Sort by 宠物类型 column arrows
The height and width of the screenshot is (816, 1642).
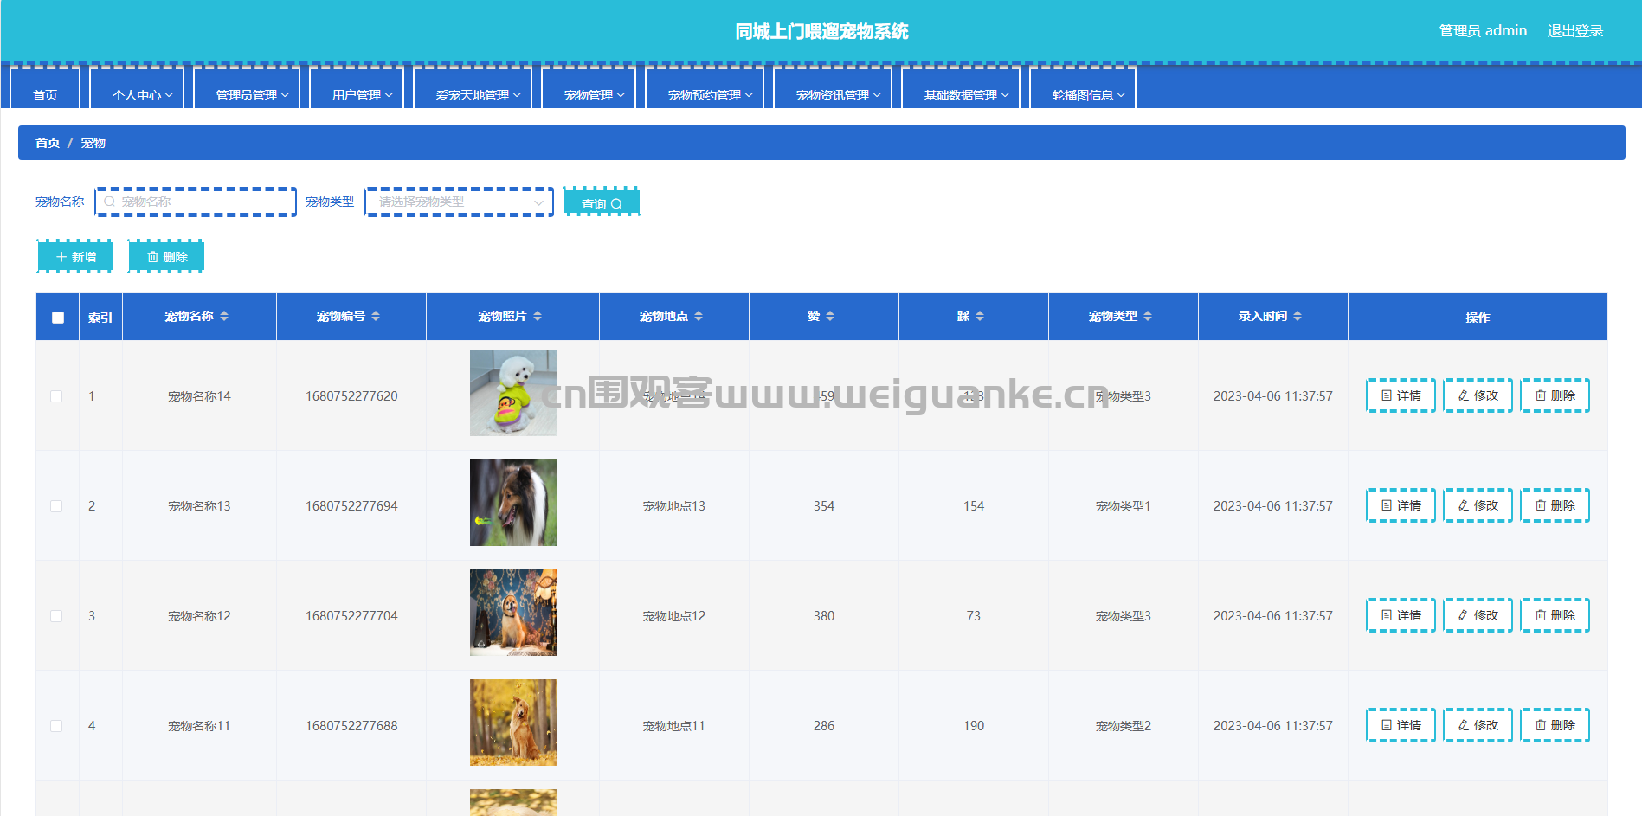coord(1148,317)
